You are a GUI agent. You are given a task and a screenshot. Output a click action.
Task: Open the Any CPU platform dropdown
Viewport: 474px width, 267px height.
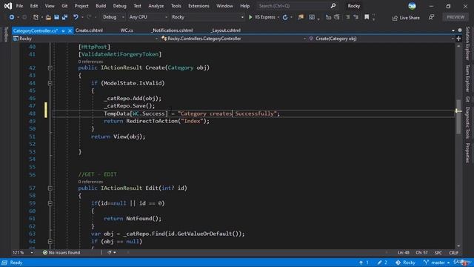[148, 17]
